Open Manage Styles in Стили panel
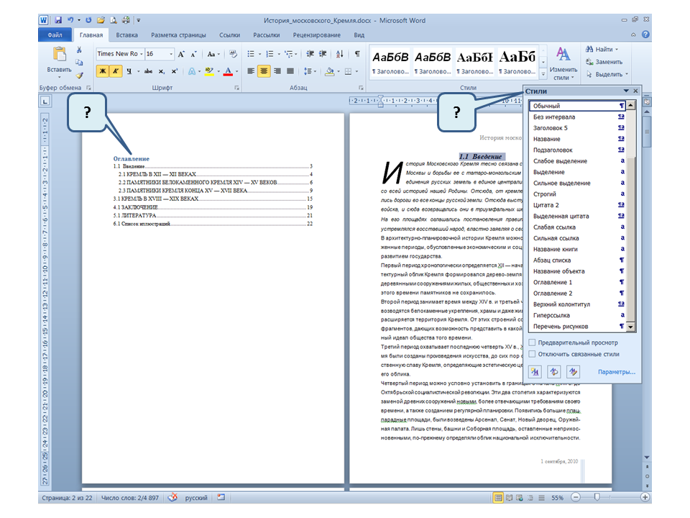This screenshot has width=690, height=518. pos(573,372)
